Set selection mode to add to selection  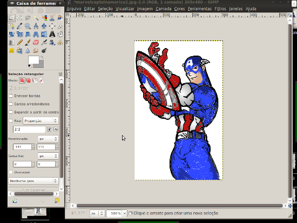[29, 80]
